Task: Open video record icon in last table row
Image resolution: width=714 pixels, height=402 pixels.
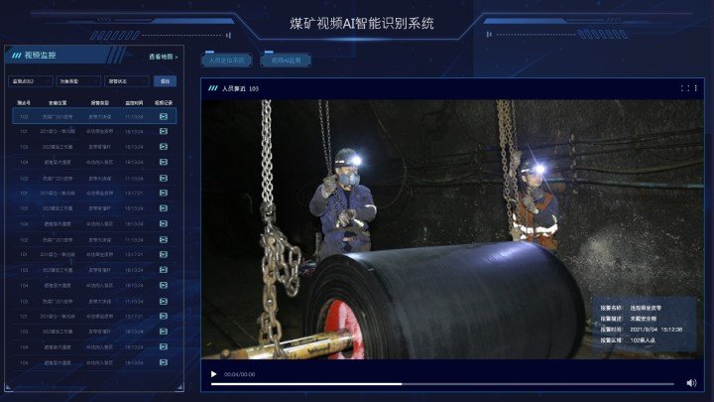Action: 164,362
